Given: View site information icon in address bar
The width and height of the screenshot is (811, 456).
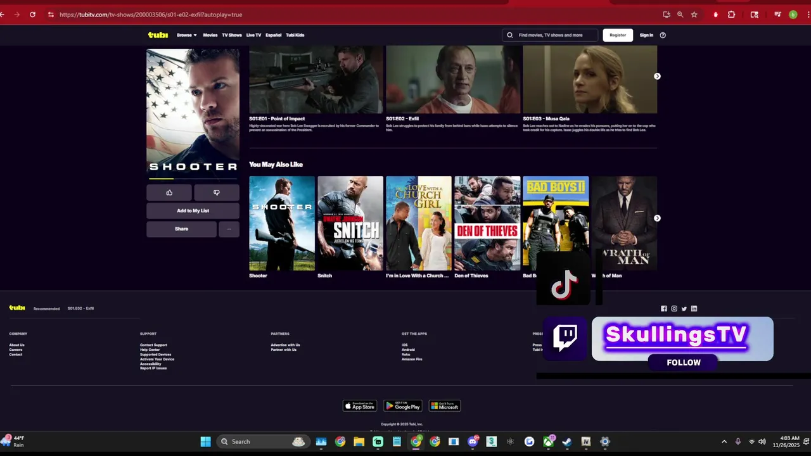Looking at the screenshot, I should coord(51,15).
